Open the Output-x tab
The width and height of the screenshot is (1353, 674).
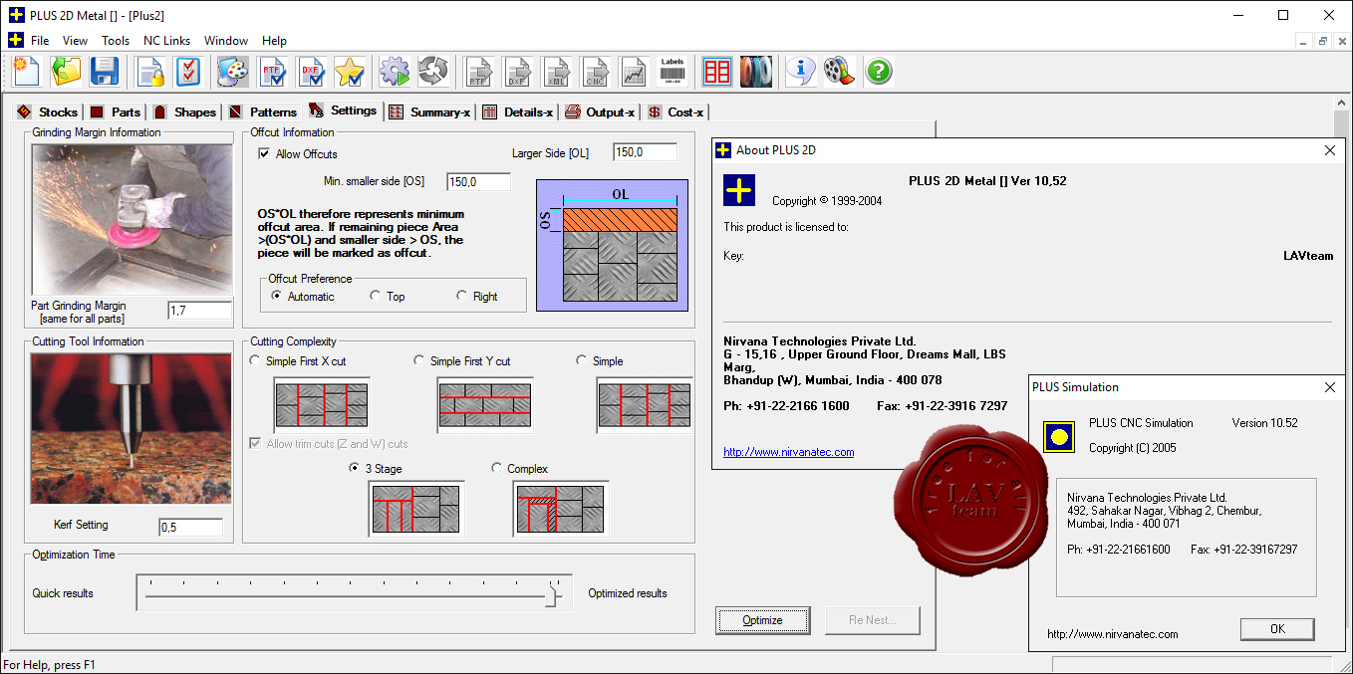[x=601, y=112]
